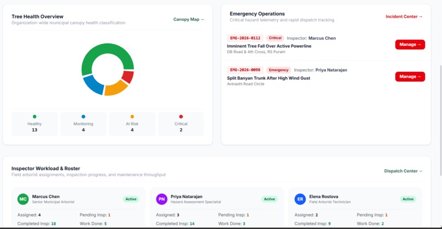Click the Elena Rostova name in roster card
Image resolution: width=442 pixels, height=229 pixels.
coord(324,197)
